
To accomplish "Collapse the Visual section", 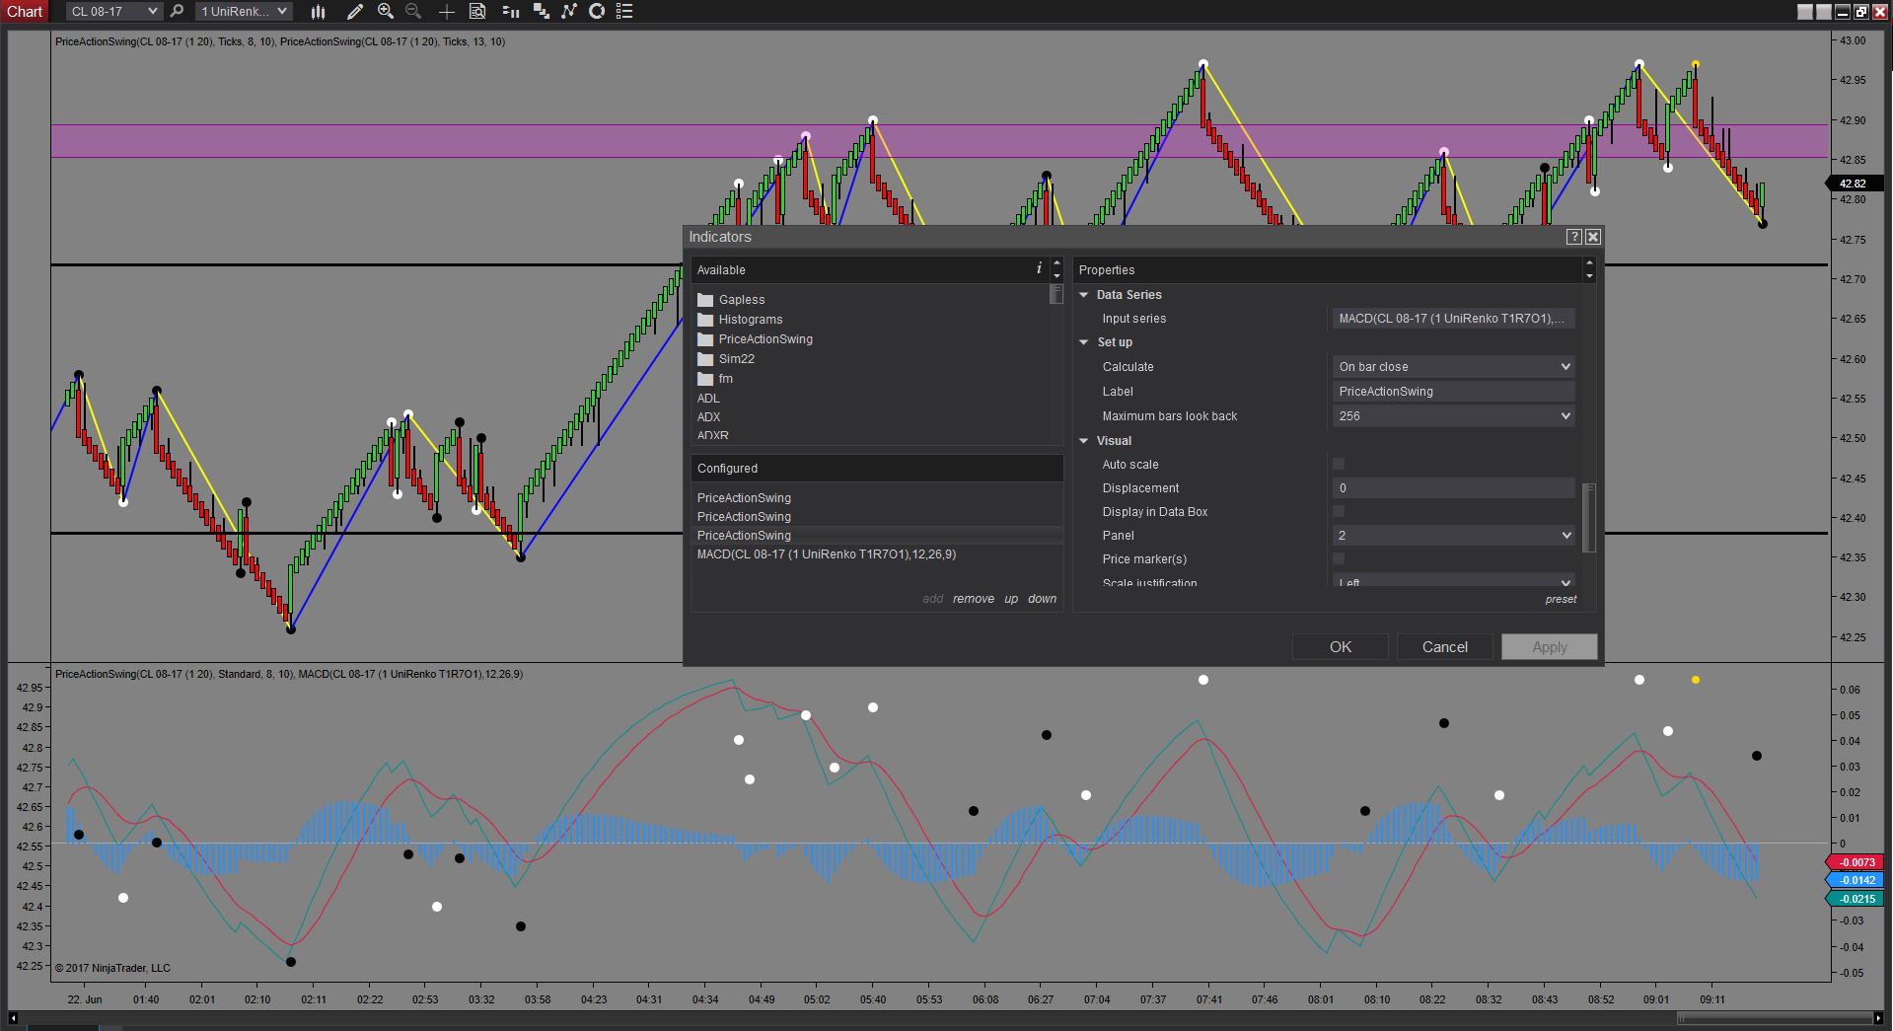I will coord(1084,441).
